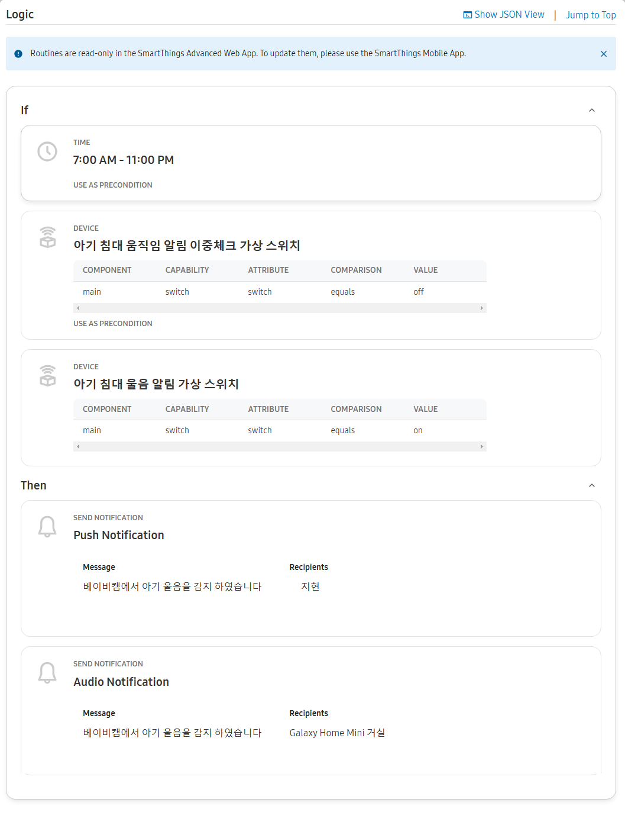Click the Logic heading
The width and height of the screenshot is (625, 825).
tap(20, 14)
